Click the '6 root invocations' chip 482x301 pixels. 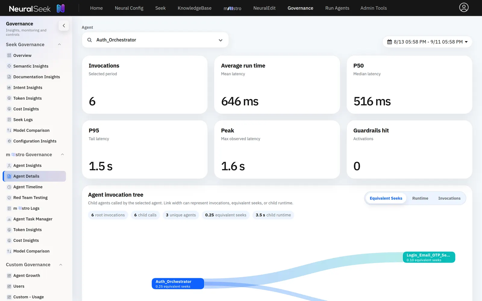point(108,215)
